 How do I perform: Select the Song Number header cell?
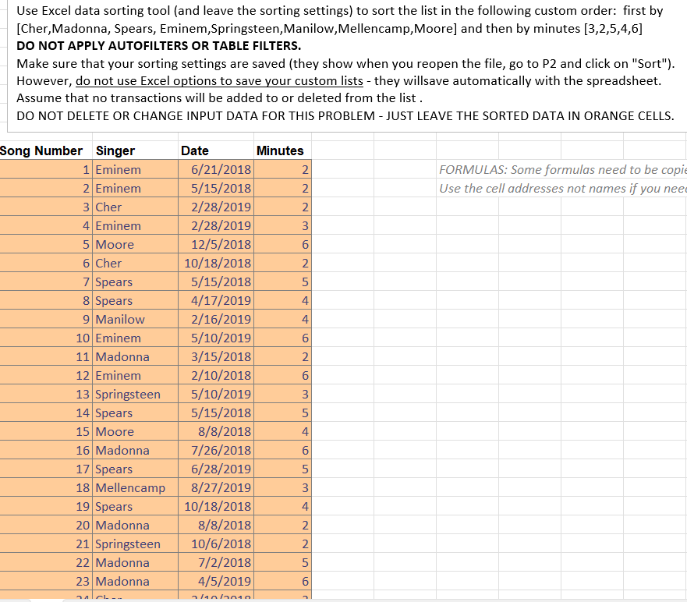click(x=41, y=150)
